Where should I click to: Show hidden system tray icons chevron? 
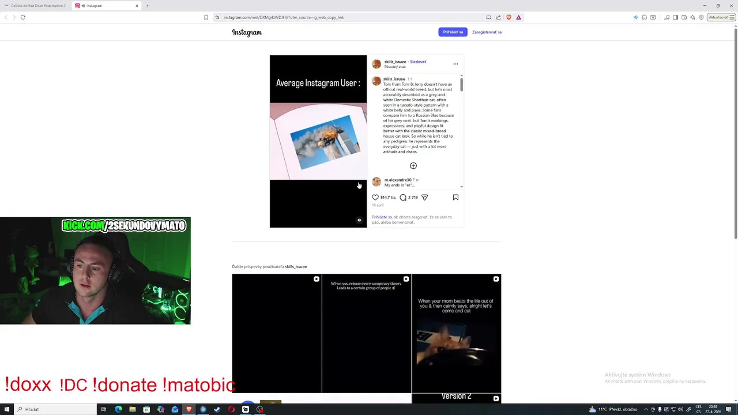pyautogui.click(x=646, y=409)
